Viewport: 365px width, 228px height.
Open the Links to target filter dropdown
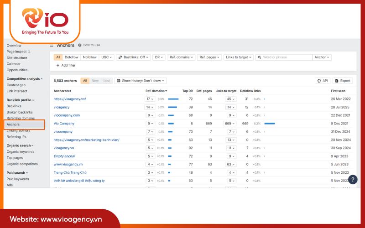pos(238,57)
